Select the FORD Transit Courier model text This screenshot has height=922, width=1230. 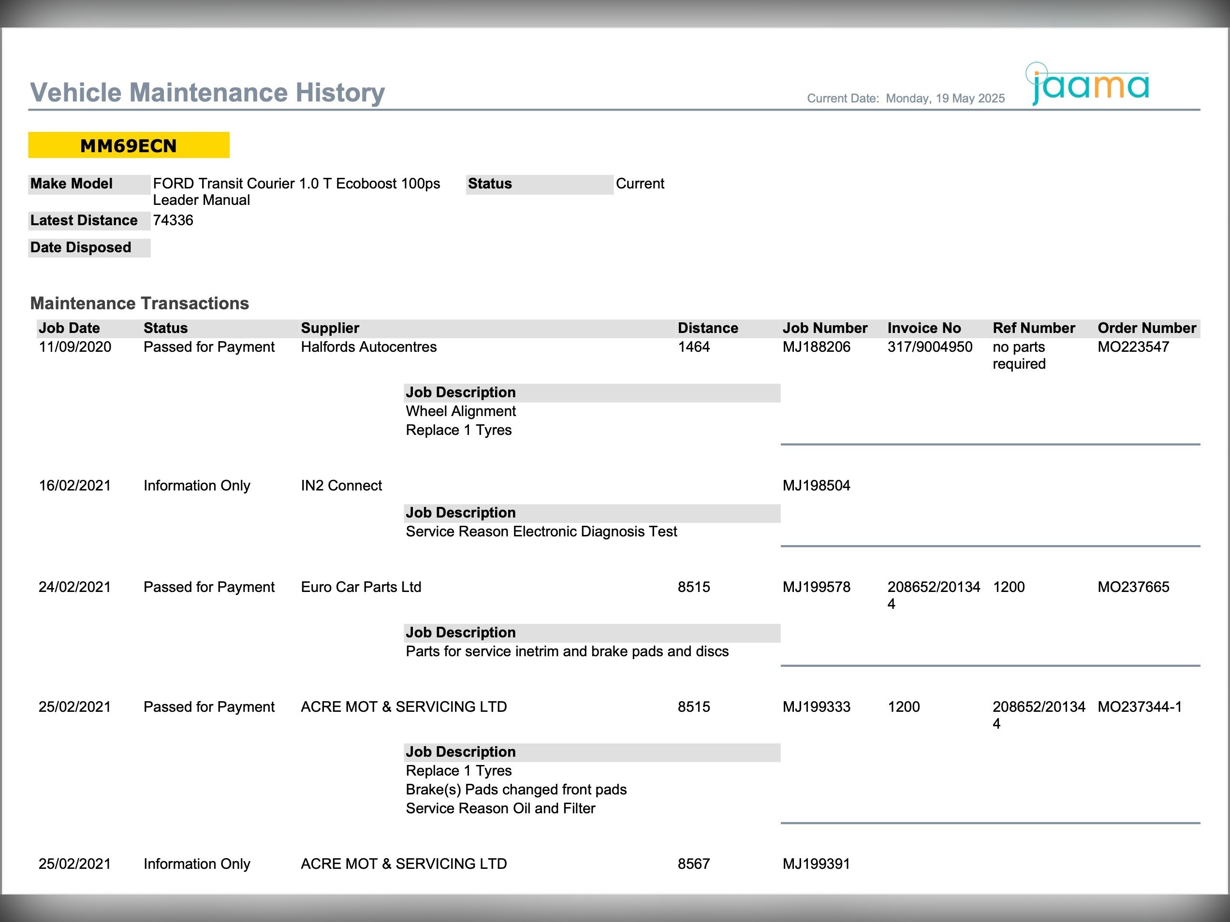click(x=296, y=192)
